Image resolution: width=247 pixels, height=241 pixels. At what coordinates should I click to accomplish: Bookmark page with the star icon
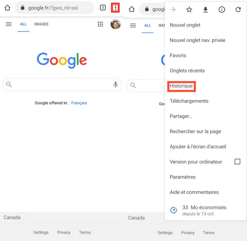pyautogui.click(x=189, y=9)
